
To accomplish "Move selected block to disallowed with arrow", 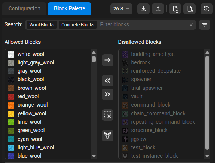I will 107,60.
